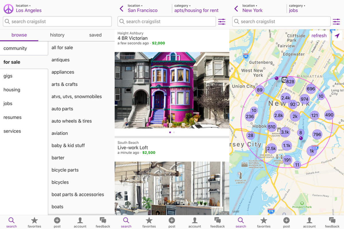Tap post plus icon in San Francisco screen

point(172,222)
